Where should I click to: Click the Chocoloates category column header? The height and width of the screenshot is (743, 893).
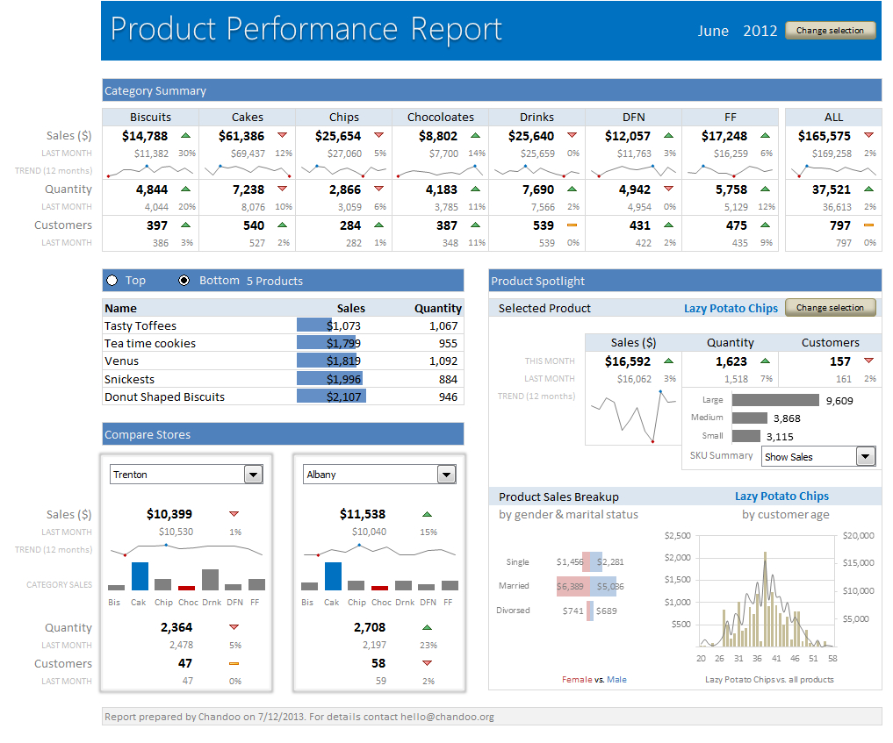pyautogui.click(x=440, y=117)
